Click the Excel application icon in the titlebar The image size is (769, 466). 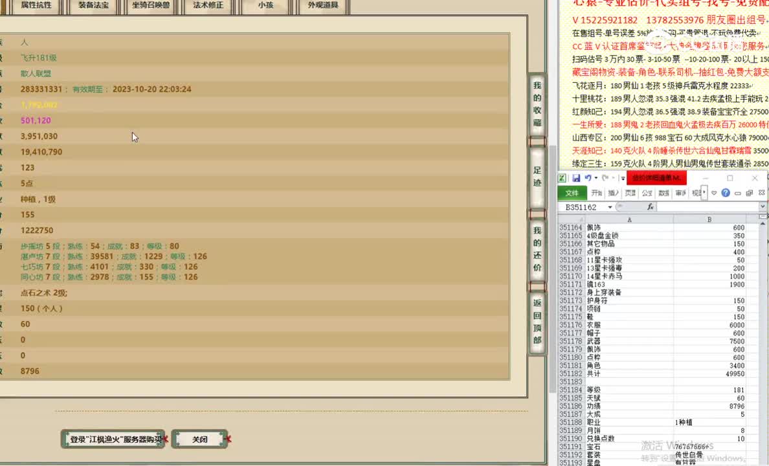click(563, 178)
